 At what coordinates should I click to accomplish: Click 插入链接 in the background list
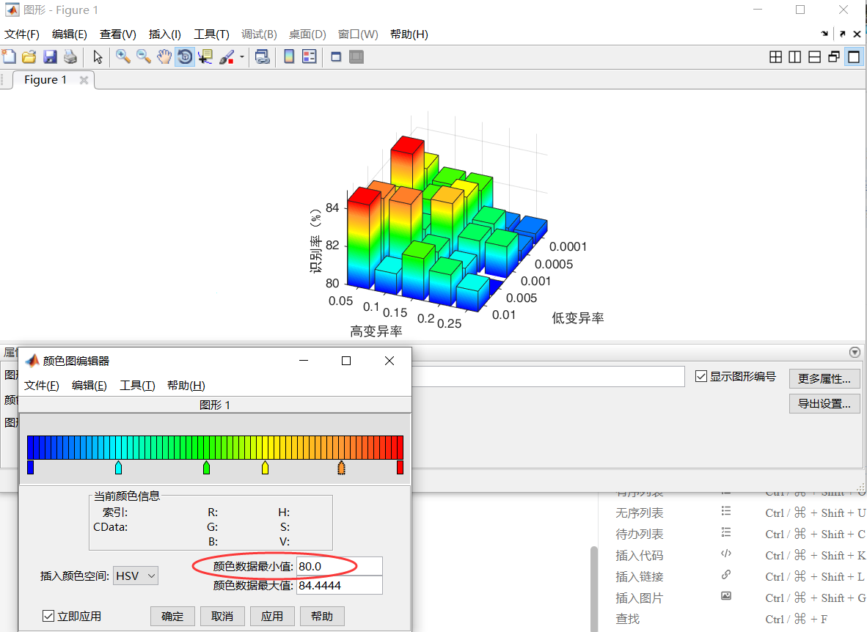click(639, 577)
